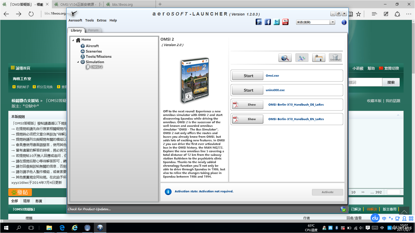415x233 pixels.
Task: Open the Tools menu
Action: 89,20
